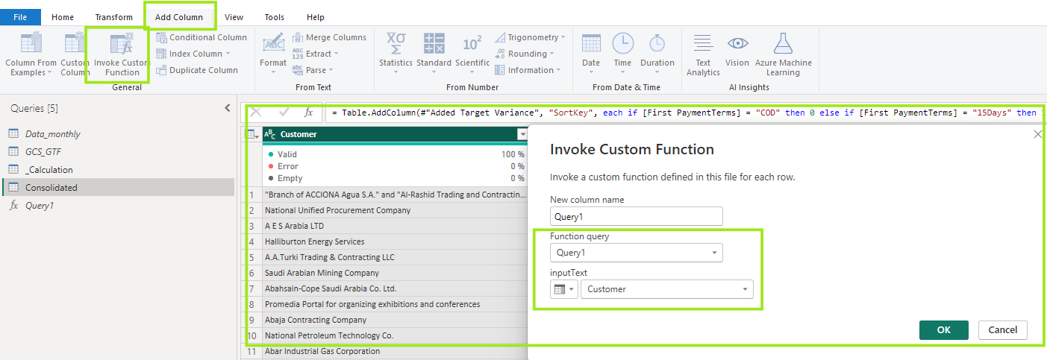Add a Conditional Column
This screenshot has height=360, width=1047.
tap(201, 37)
